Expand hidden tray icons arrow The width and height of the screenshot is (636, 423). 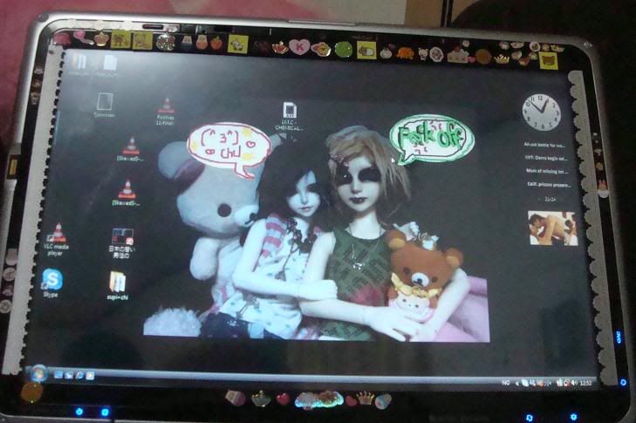pyautogui.click(x=516, y=382)
